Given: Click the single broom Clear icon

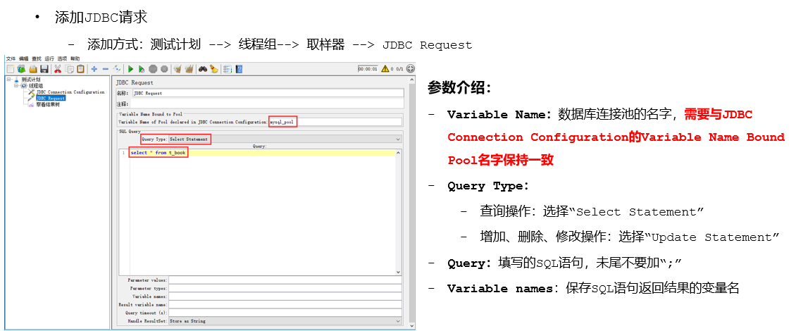Looking at the screenshot, I should point(178,69).
